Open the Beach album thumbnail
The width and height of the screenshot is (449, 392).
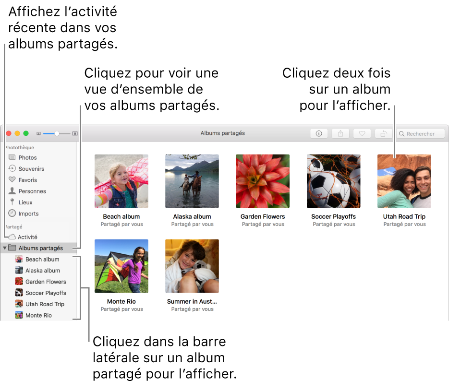click(121, 181)
